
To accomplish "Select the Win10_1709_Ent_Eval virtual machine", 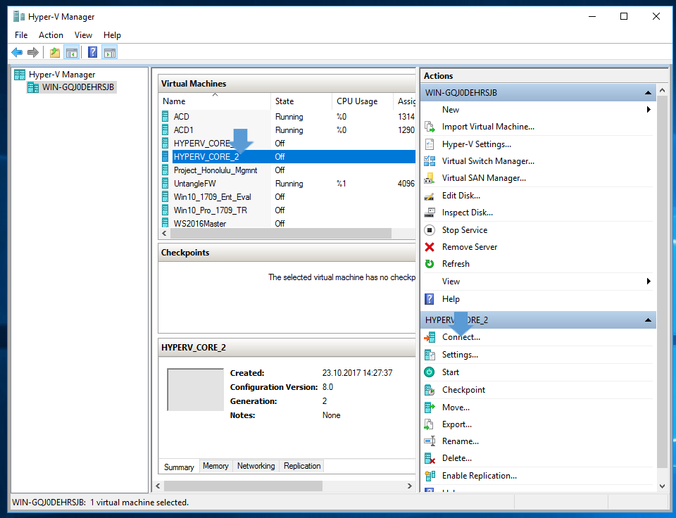I will [287, 197].
